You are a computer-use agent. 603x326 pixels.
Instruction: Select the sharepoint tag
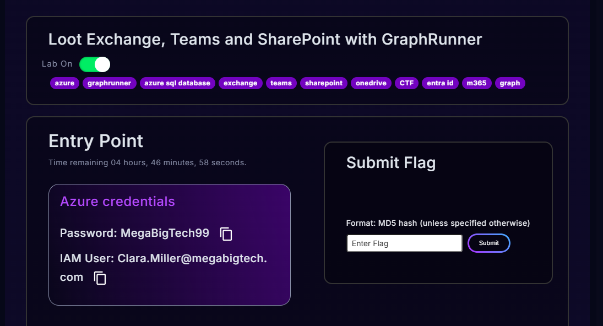click(324, 83)
